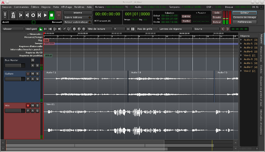Image resolution: width=265 pixels, height=152 pixels.
Task: Select the zoom-out minus icon
Action: point(74,29)
